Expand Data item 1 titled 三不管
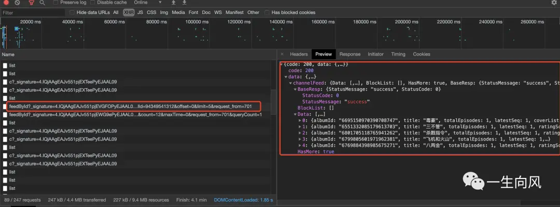Viewport: 560px width, 207px height. 300,127
